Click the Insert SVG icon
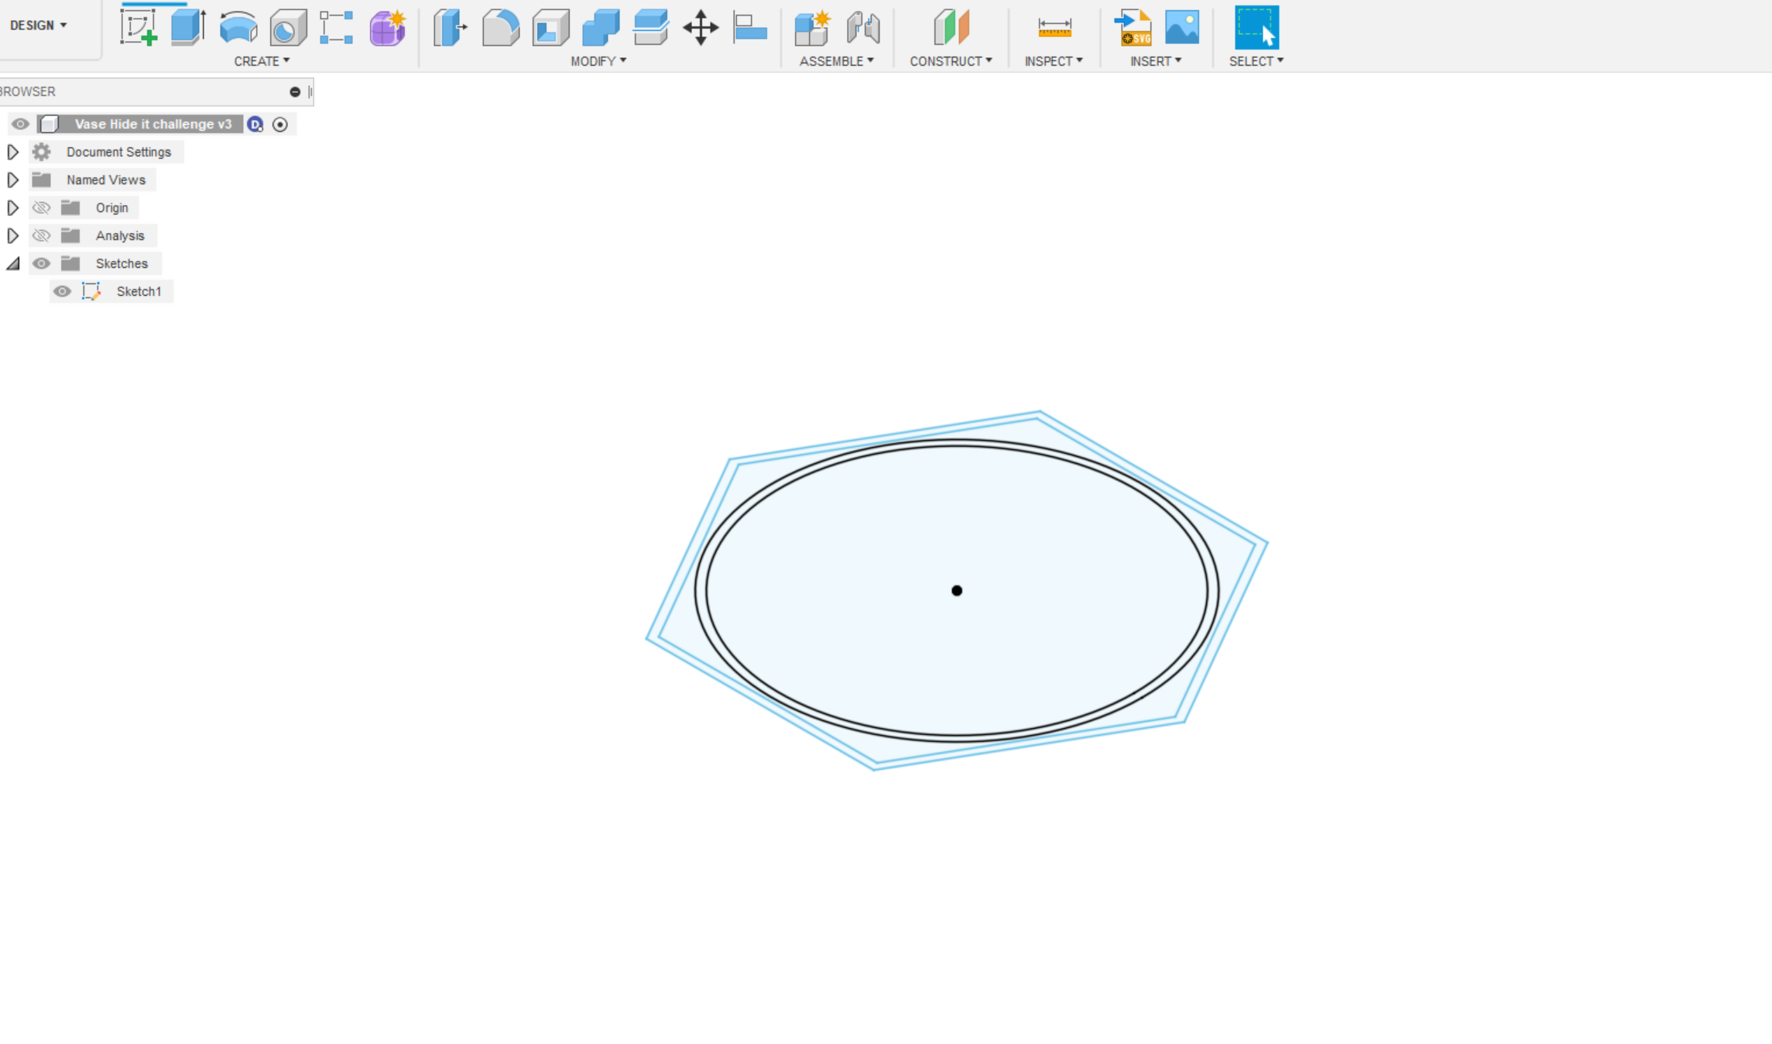1772x1044 pixels. tap(1133, 26)
